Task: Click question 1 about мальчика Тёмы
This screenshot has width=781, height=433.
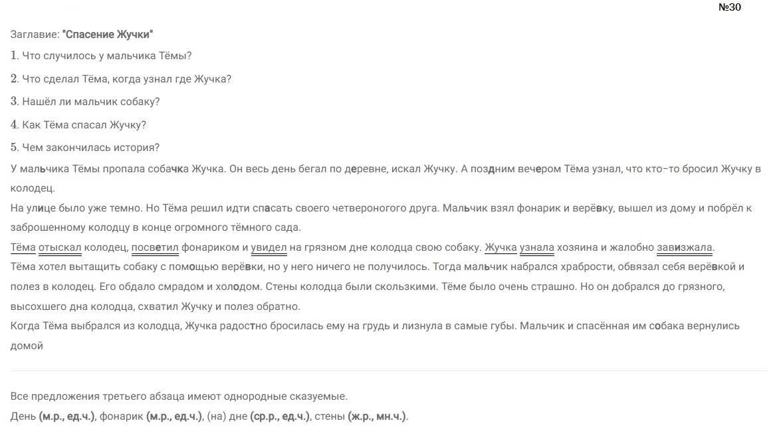Action: click(x=101, y=56)
